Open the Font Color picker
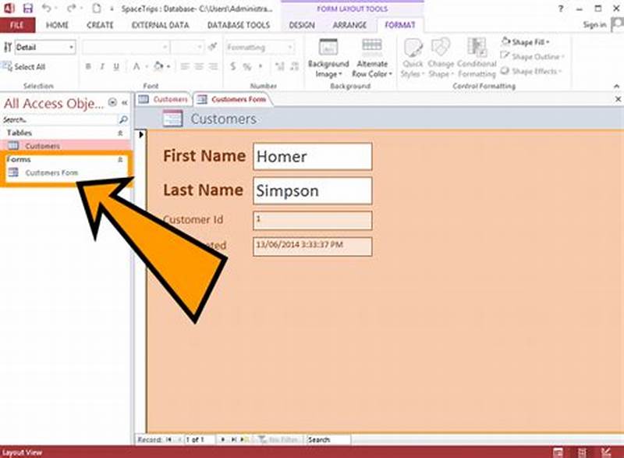This screenshot has width=624, height=458. click(136, 66)
